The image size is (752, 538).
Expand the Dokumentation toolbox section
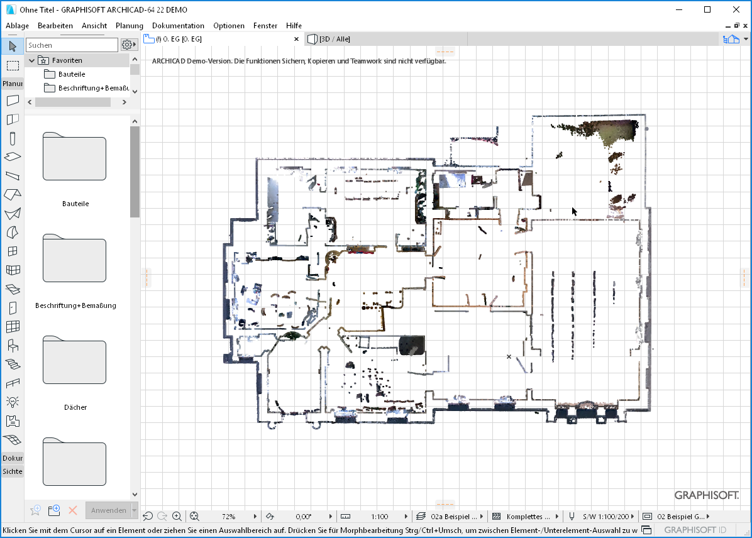point(13,458)
